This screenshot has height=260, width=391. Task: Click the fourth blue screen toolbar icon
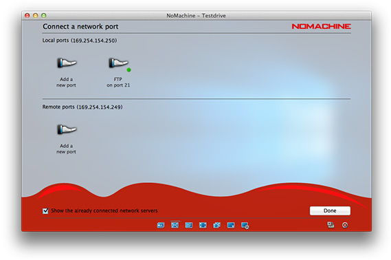pyautogui.click(x=203, y=225)
